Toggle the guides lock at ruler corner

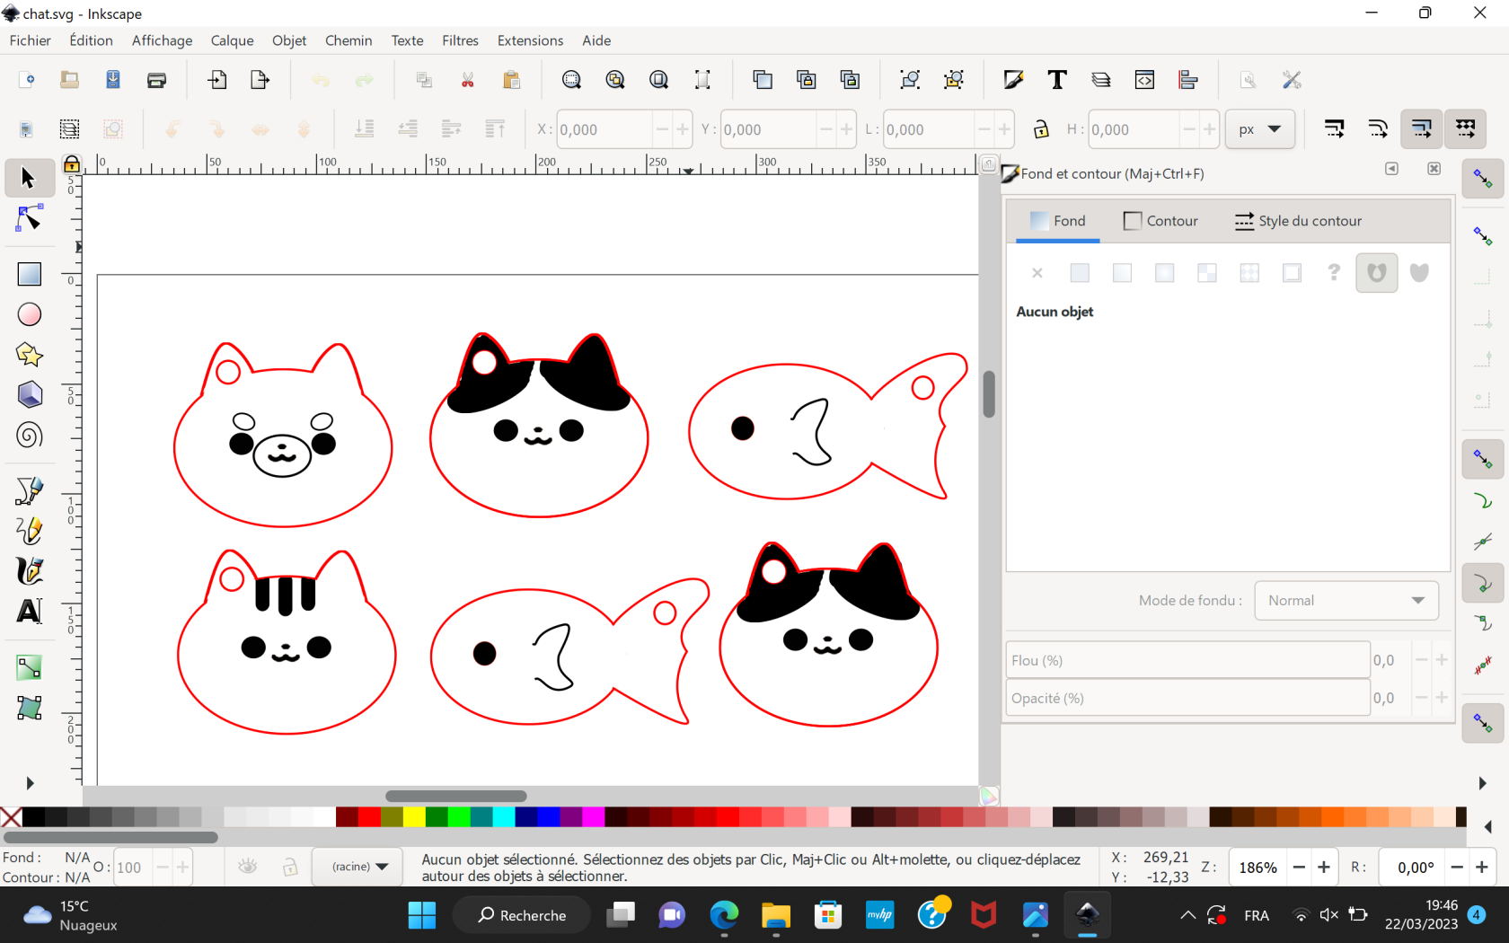pyautogui.click(x=71, y=163)
